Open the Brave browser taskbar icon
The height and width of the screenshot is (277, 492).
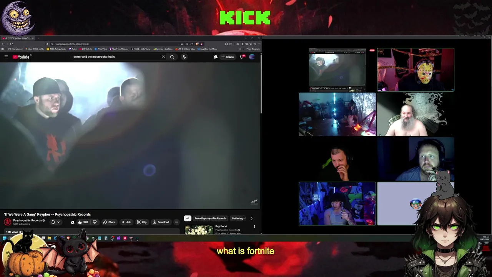click(x=68, y=238)
